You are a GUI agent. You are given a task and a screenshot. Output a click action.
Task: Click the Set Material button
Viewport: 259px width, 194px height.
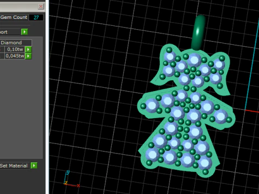click(15, 165)
